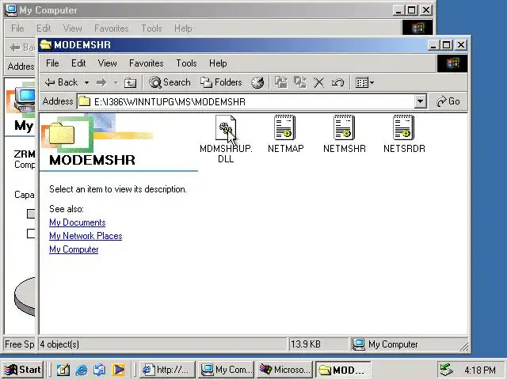Select the NETSRDR setup file icon
Viewport: 507px width, 380px height.
coord(403,127)
